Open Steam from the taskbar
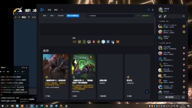Screen dimensions: 192x108 pyautogui.click(x=37, y=106)
